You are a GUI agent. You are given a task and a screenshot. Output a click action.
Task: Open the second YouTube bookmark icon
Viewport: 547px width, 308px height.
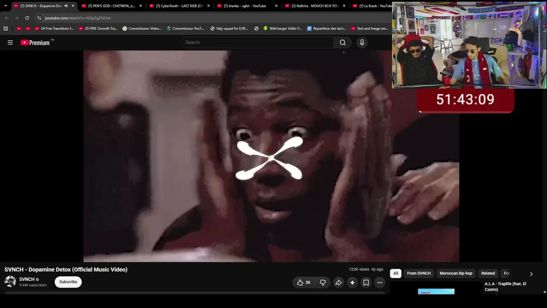(28, 29)
